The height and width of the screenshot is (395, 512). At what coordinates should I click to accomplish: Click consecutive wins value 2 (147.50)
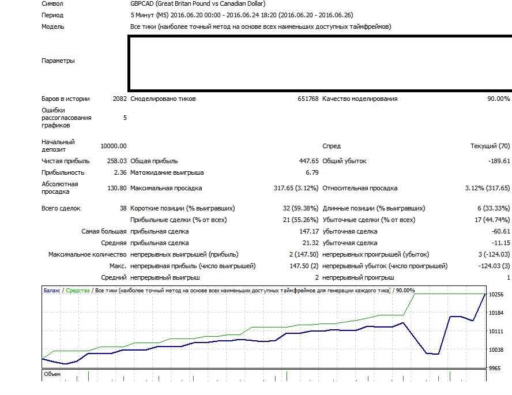pyautogui.click(x=304, y=254)
